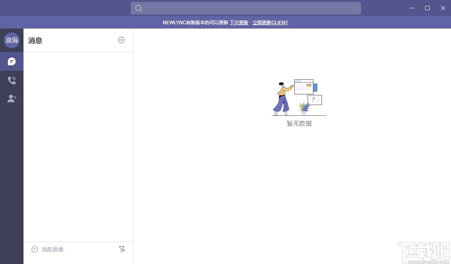Maximize the NEWLYNC window
451x264 pixels.
click(x=427, y=8)
